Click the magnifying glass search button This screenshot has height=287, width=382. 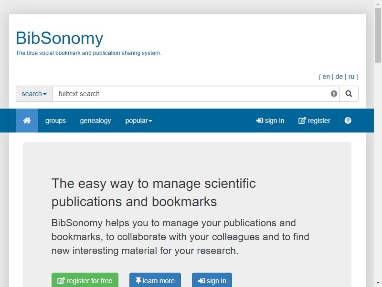point(349,94)
